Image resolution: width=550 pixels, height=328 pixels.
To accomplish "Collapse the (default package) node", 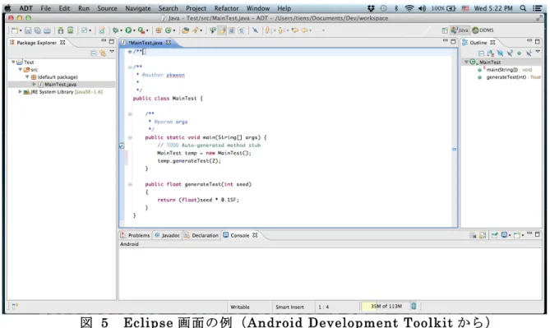I will pos(27,76).
